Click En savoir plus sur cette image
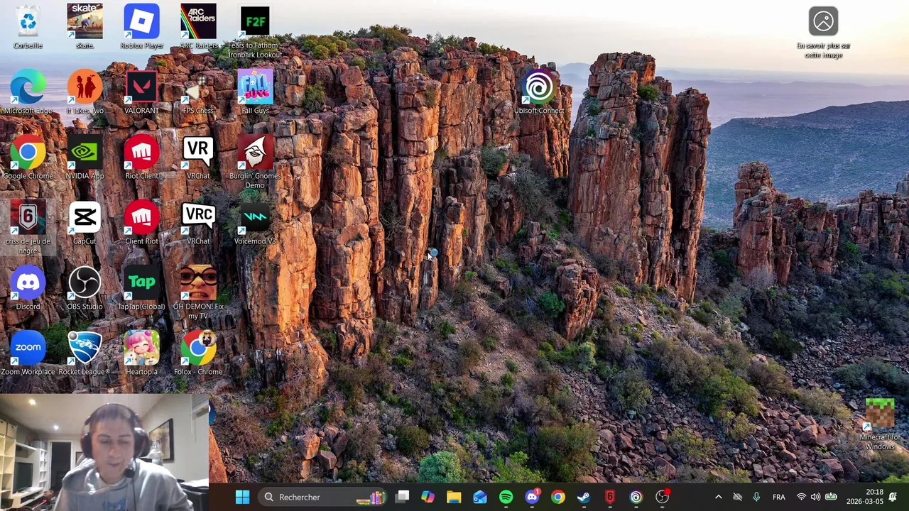The height and width of the screenshot is (511, 909). [823, 32]
